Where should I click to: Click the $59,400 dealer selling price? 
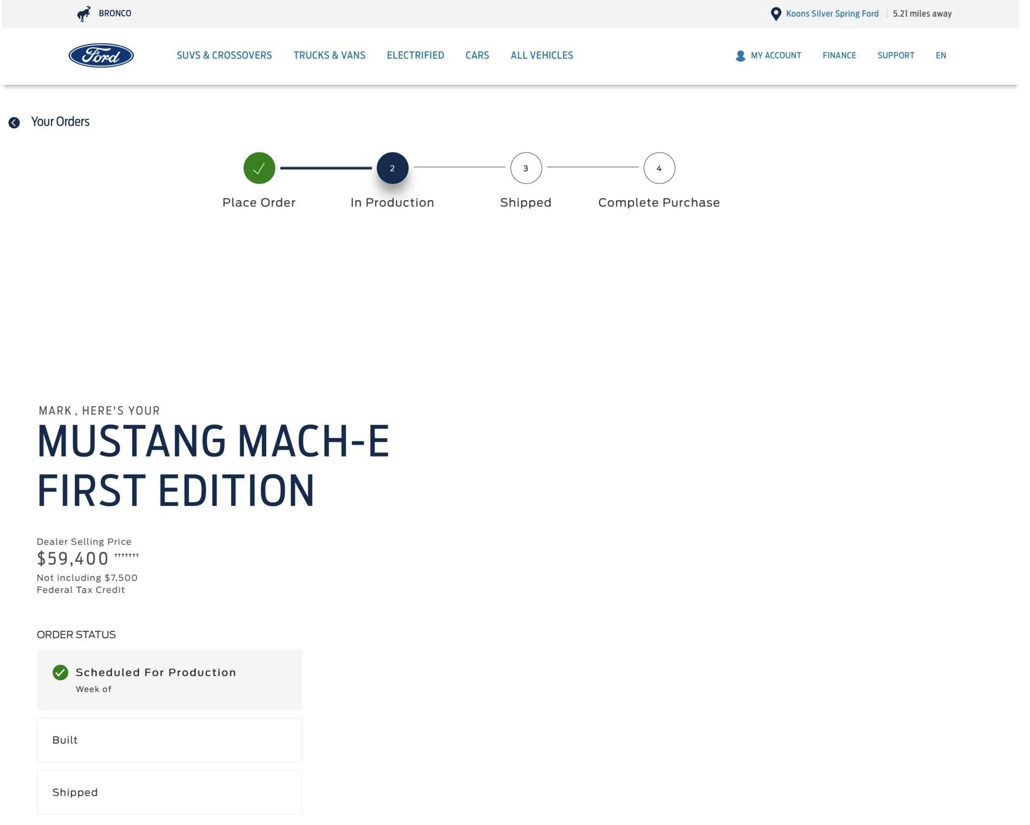(73, 559)
